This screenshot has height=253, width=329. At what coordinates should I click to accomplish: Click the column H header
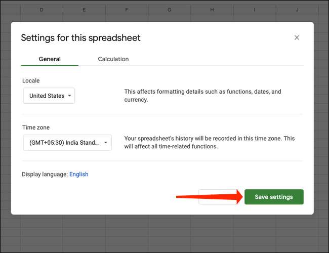click(211, 10)
